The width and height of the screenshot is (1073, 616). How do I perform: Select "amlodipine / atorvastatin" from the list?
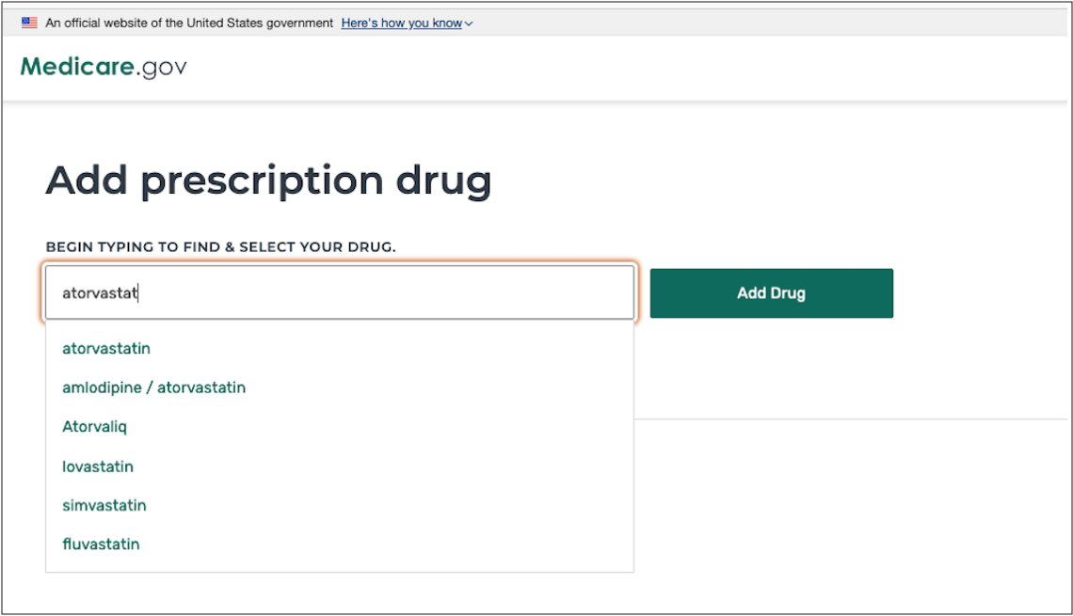point(153,387)
